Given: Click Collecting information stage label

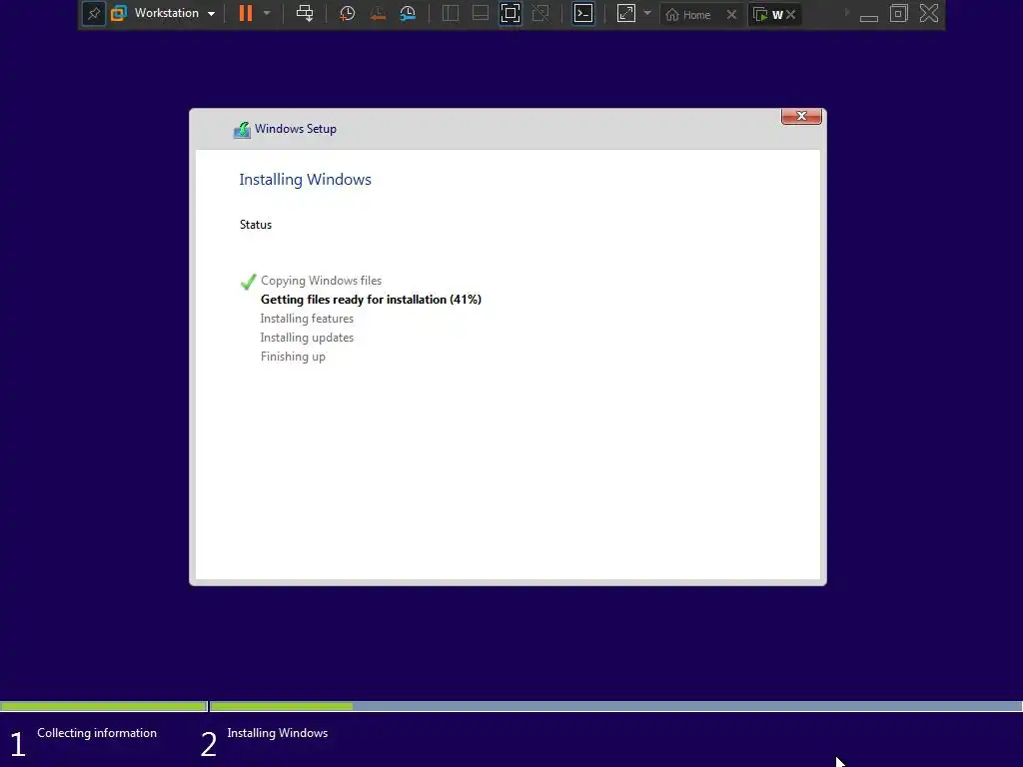Looking at the screenshot, I should click(97, 733).
